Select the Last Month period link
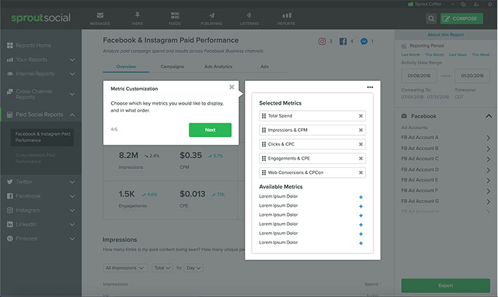498x297 pixels. click(410, 55)
